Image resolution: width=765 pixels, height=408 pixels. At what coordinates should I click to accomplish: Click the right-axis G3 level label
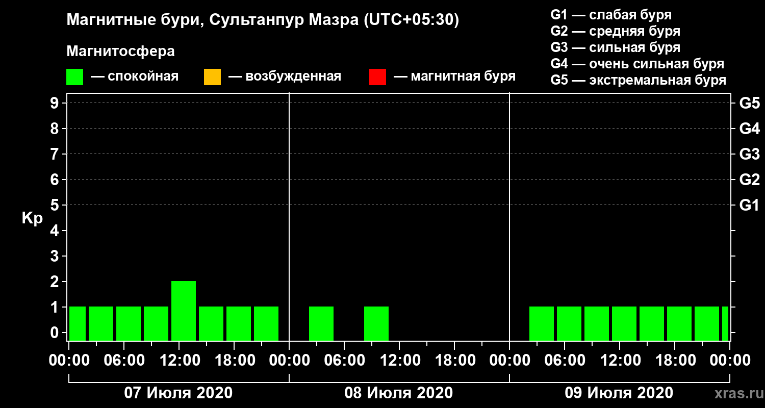750,154
